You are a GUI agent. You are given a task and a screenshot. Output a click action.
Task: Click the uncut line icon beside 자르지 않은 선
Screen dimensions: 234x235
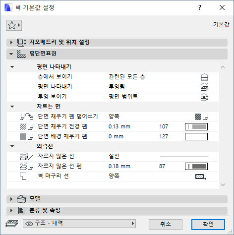(26, 156)
